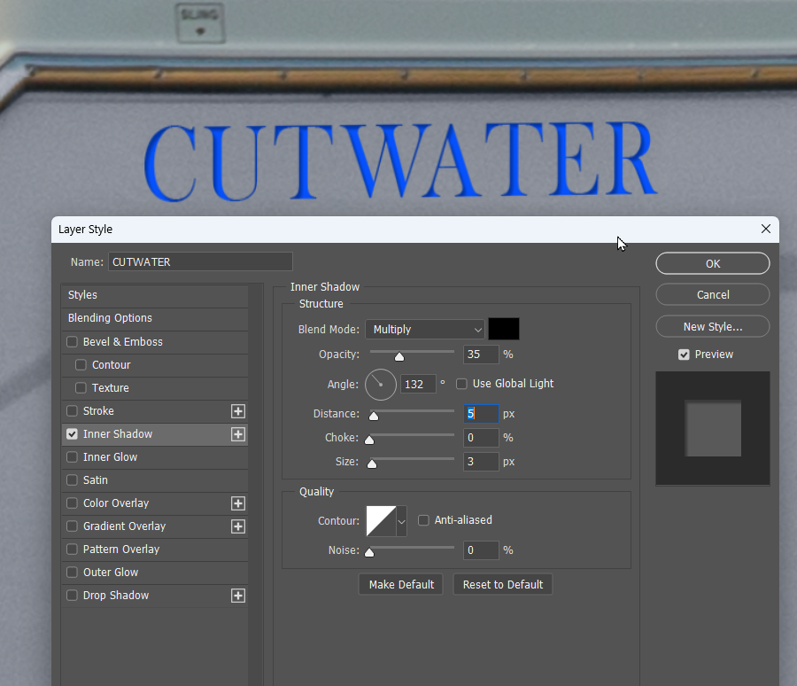
Task: Click the New Style button
Action: point(712,326)
